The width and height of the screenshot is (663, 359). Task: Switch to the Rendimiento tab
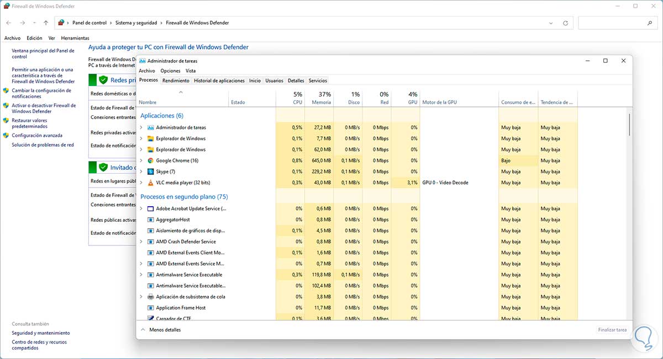point(176,81)
